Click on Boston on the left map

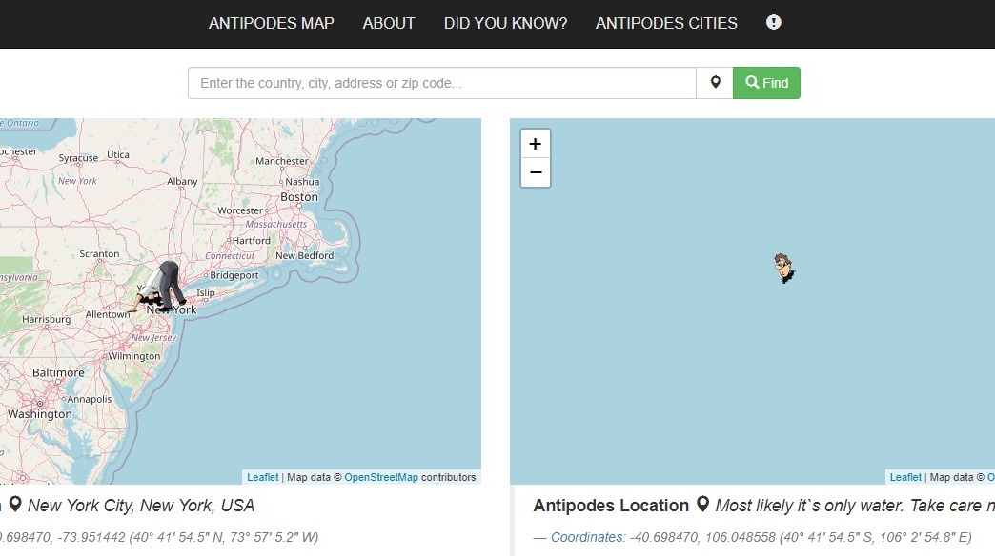coord(298,197)
